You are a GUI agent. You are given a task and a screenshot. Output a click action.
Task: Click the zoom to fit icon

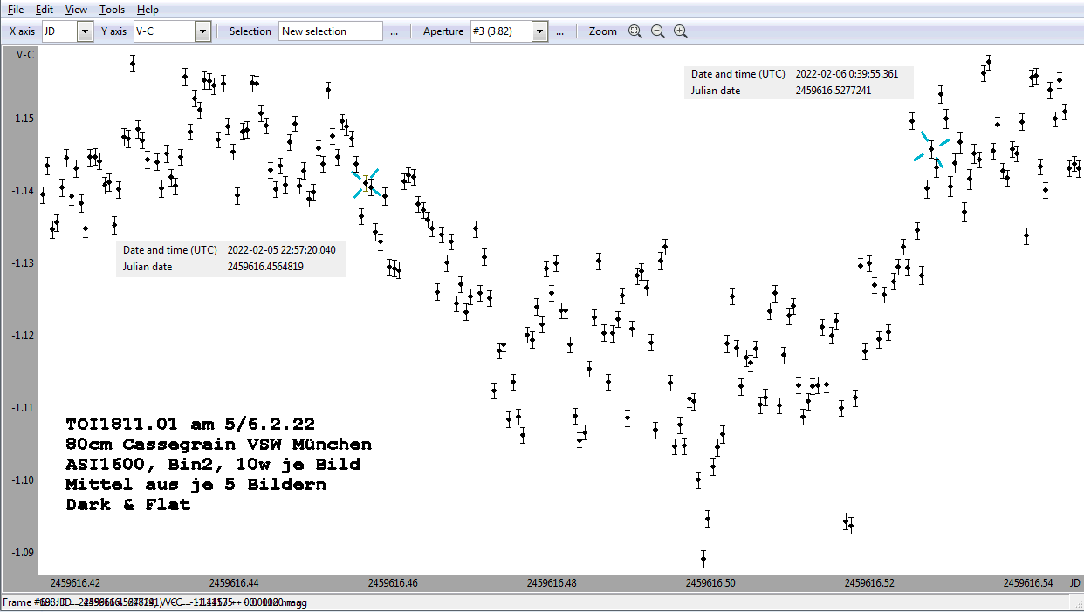635,31
